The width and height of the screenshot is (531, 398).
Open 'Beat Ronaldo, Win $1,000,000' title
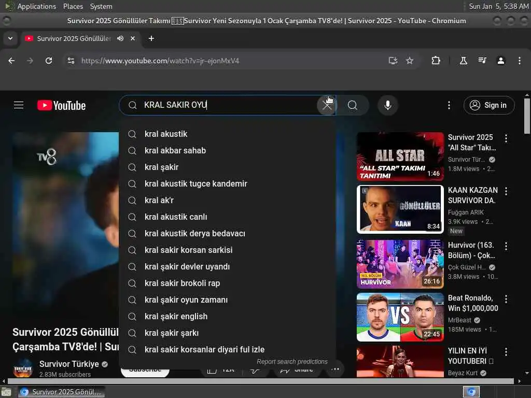pyautogui.click(x=473, y=303)
